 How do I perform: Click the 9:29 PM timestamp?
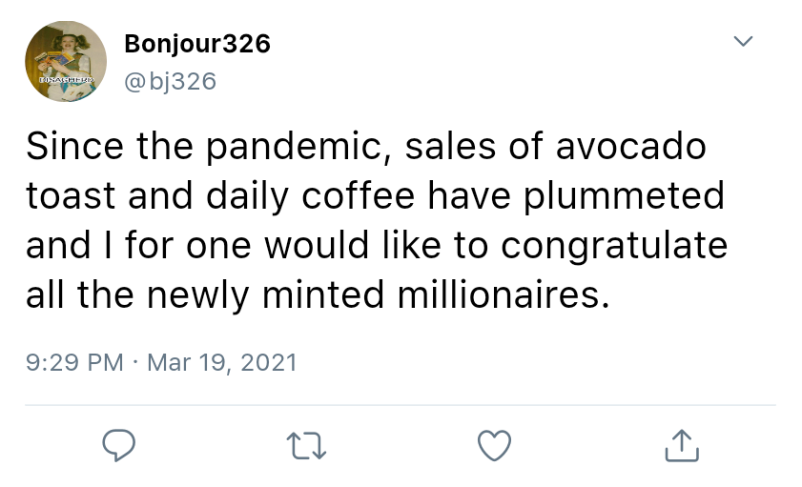pos(73,362)
